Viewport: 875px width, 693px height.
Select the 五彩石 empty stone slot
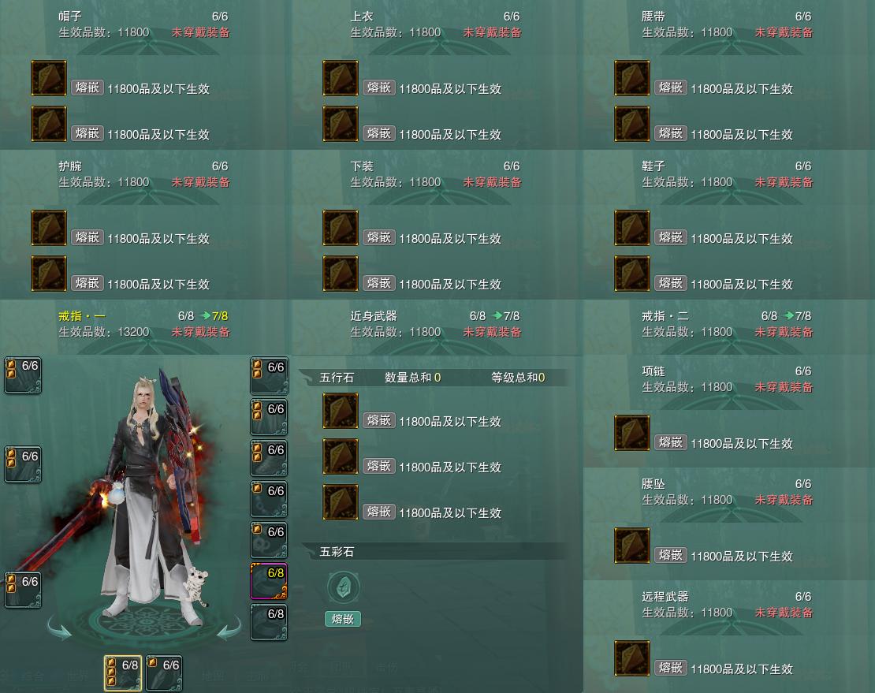pos(343,587)
